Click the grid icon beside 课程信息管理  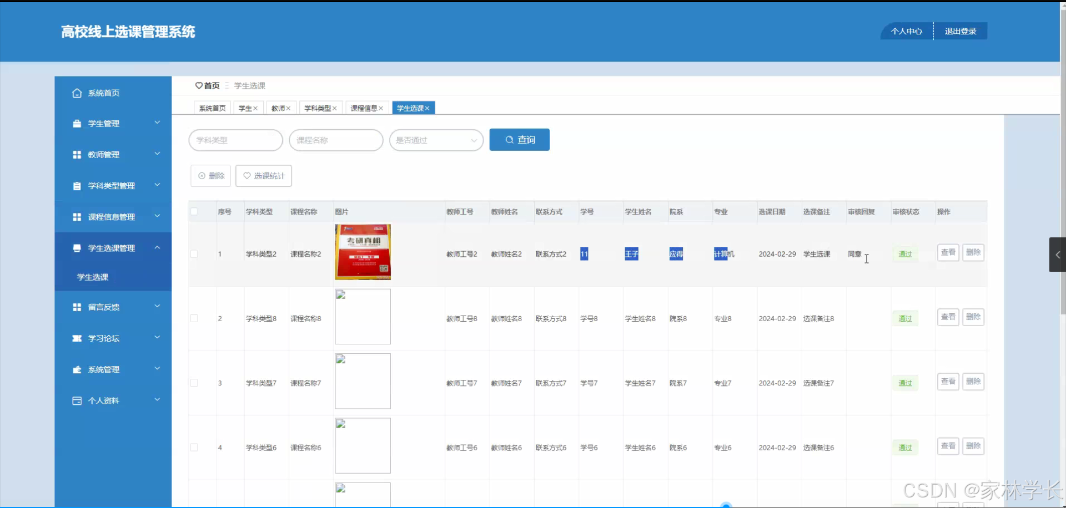[x=77, y=217]
